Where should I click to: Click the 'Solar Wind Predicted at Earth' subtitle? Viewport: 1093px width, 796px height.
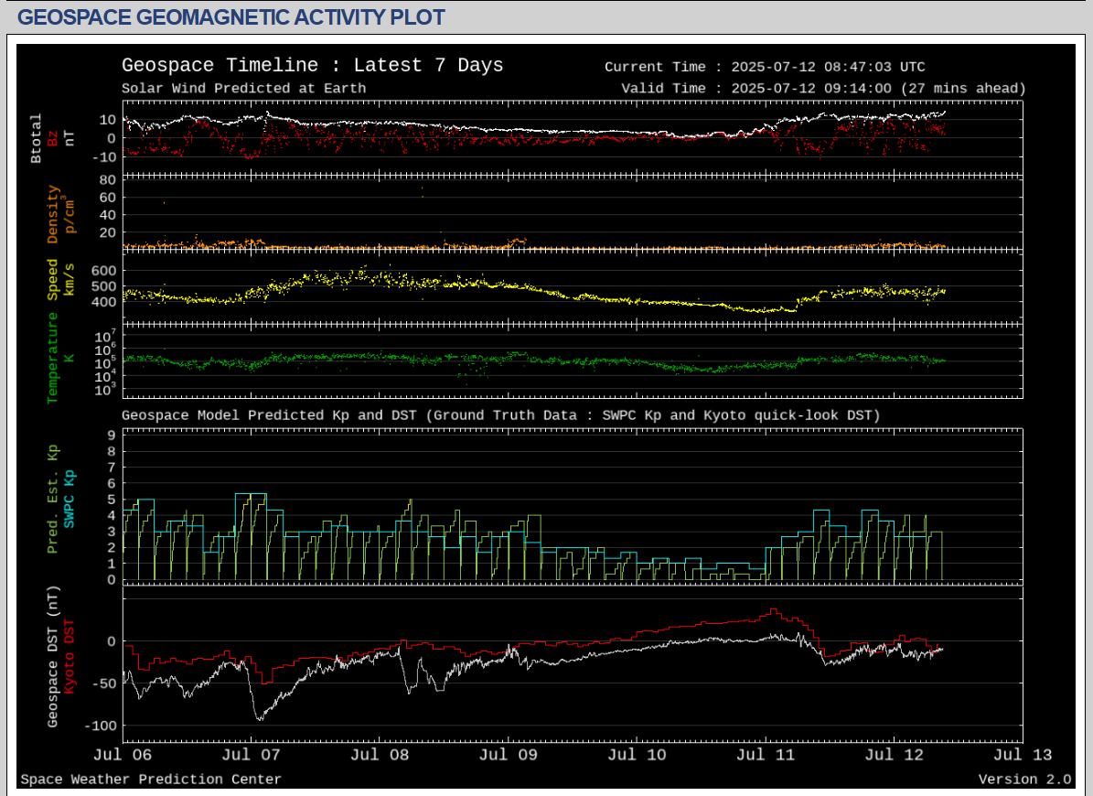[x=243, y=89]
